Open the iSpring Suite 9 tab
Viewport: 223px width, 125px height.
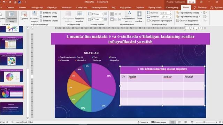click(155, 8)
